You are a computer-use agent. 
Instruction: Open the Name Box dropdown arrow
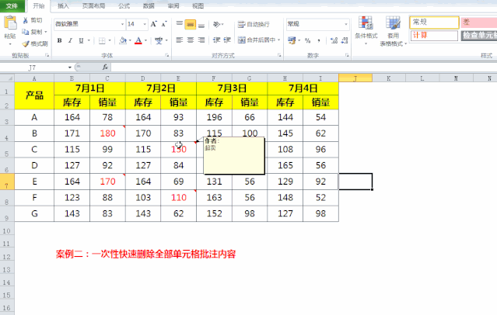pos(70,67)
